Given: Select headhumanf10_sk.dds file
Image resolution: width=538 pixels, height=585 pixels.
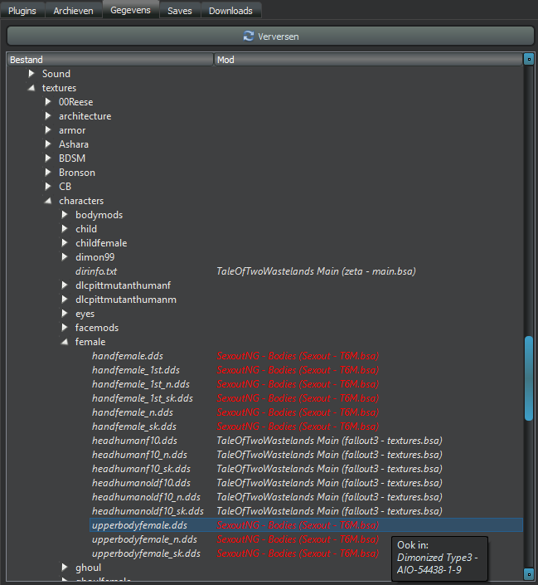Looking at the screenshot, I should pos(141,469).
